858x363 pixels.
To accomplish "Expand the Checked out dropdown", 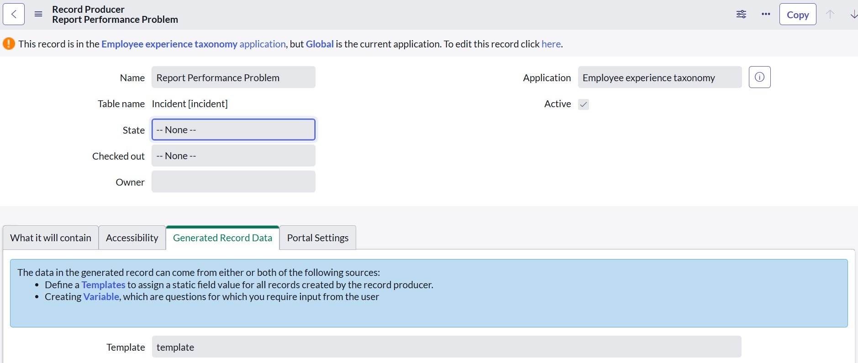I will (233, 156).
